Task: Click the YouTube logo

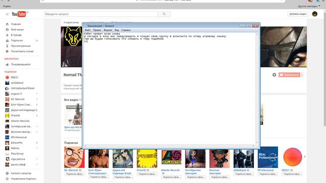Action: [19, 14]
